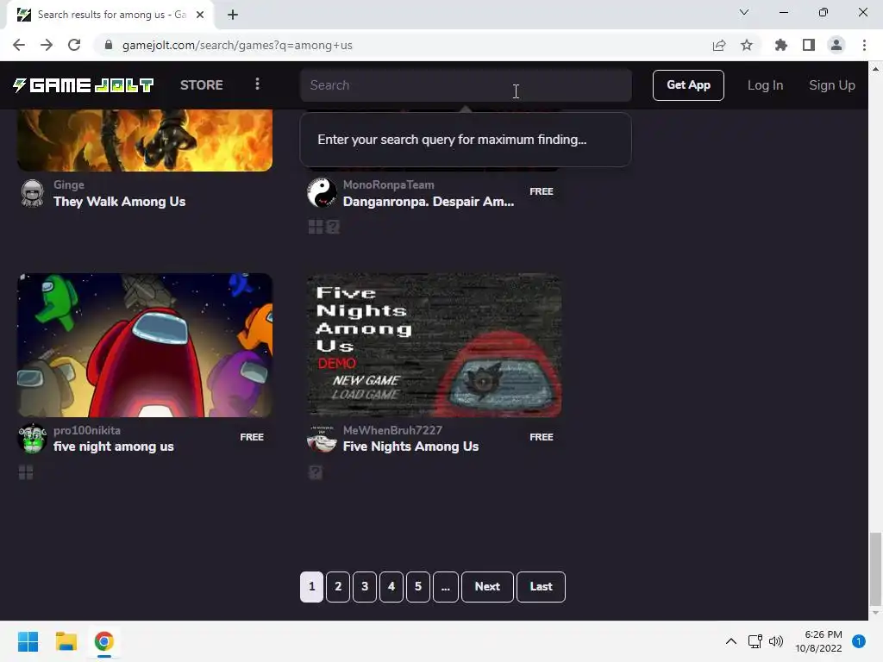This screenshot has width=883, height=662.
Task: Open the pro100nikita developer name link
Action: pos(87,430)
